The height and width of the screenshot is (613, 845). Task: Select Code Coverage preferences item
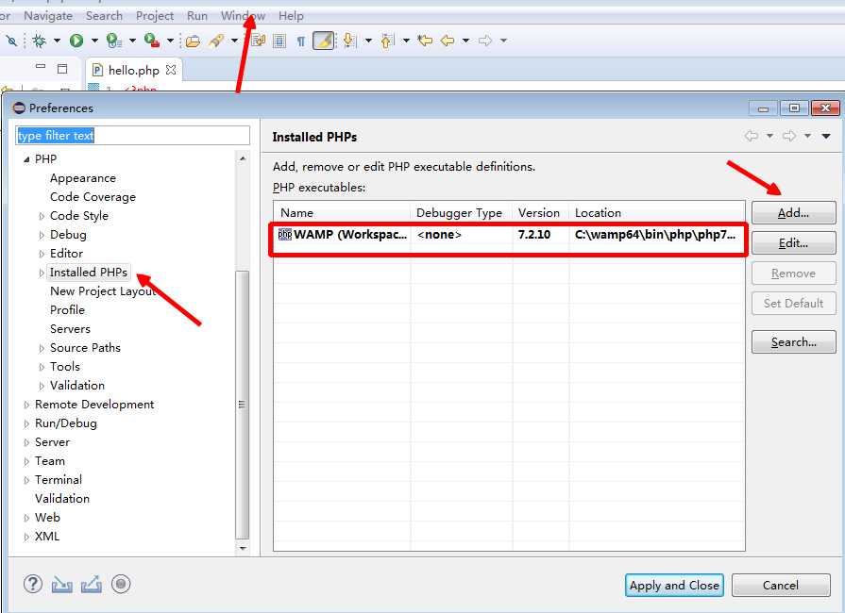point(93,197)
